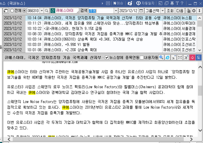Viewport: 203px width, 143px height.
Task: Click the K arrow icon in title bar
Action: tap(130, 3)
